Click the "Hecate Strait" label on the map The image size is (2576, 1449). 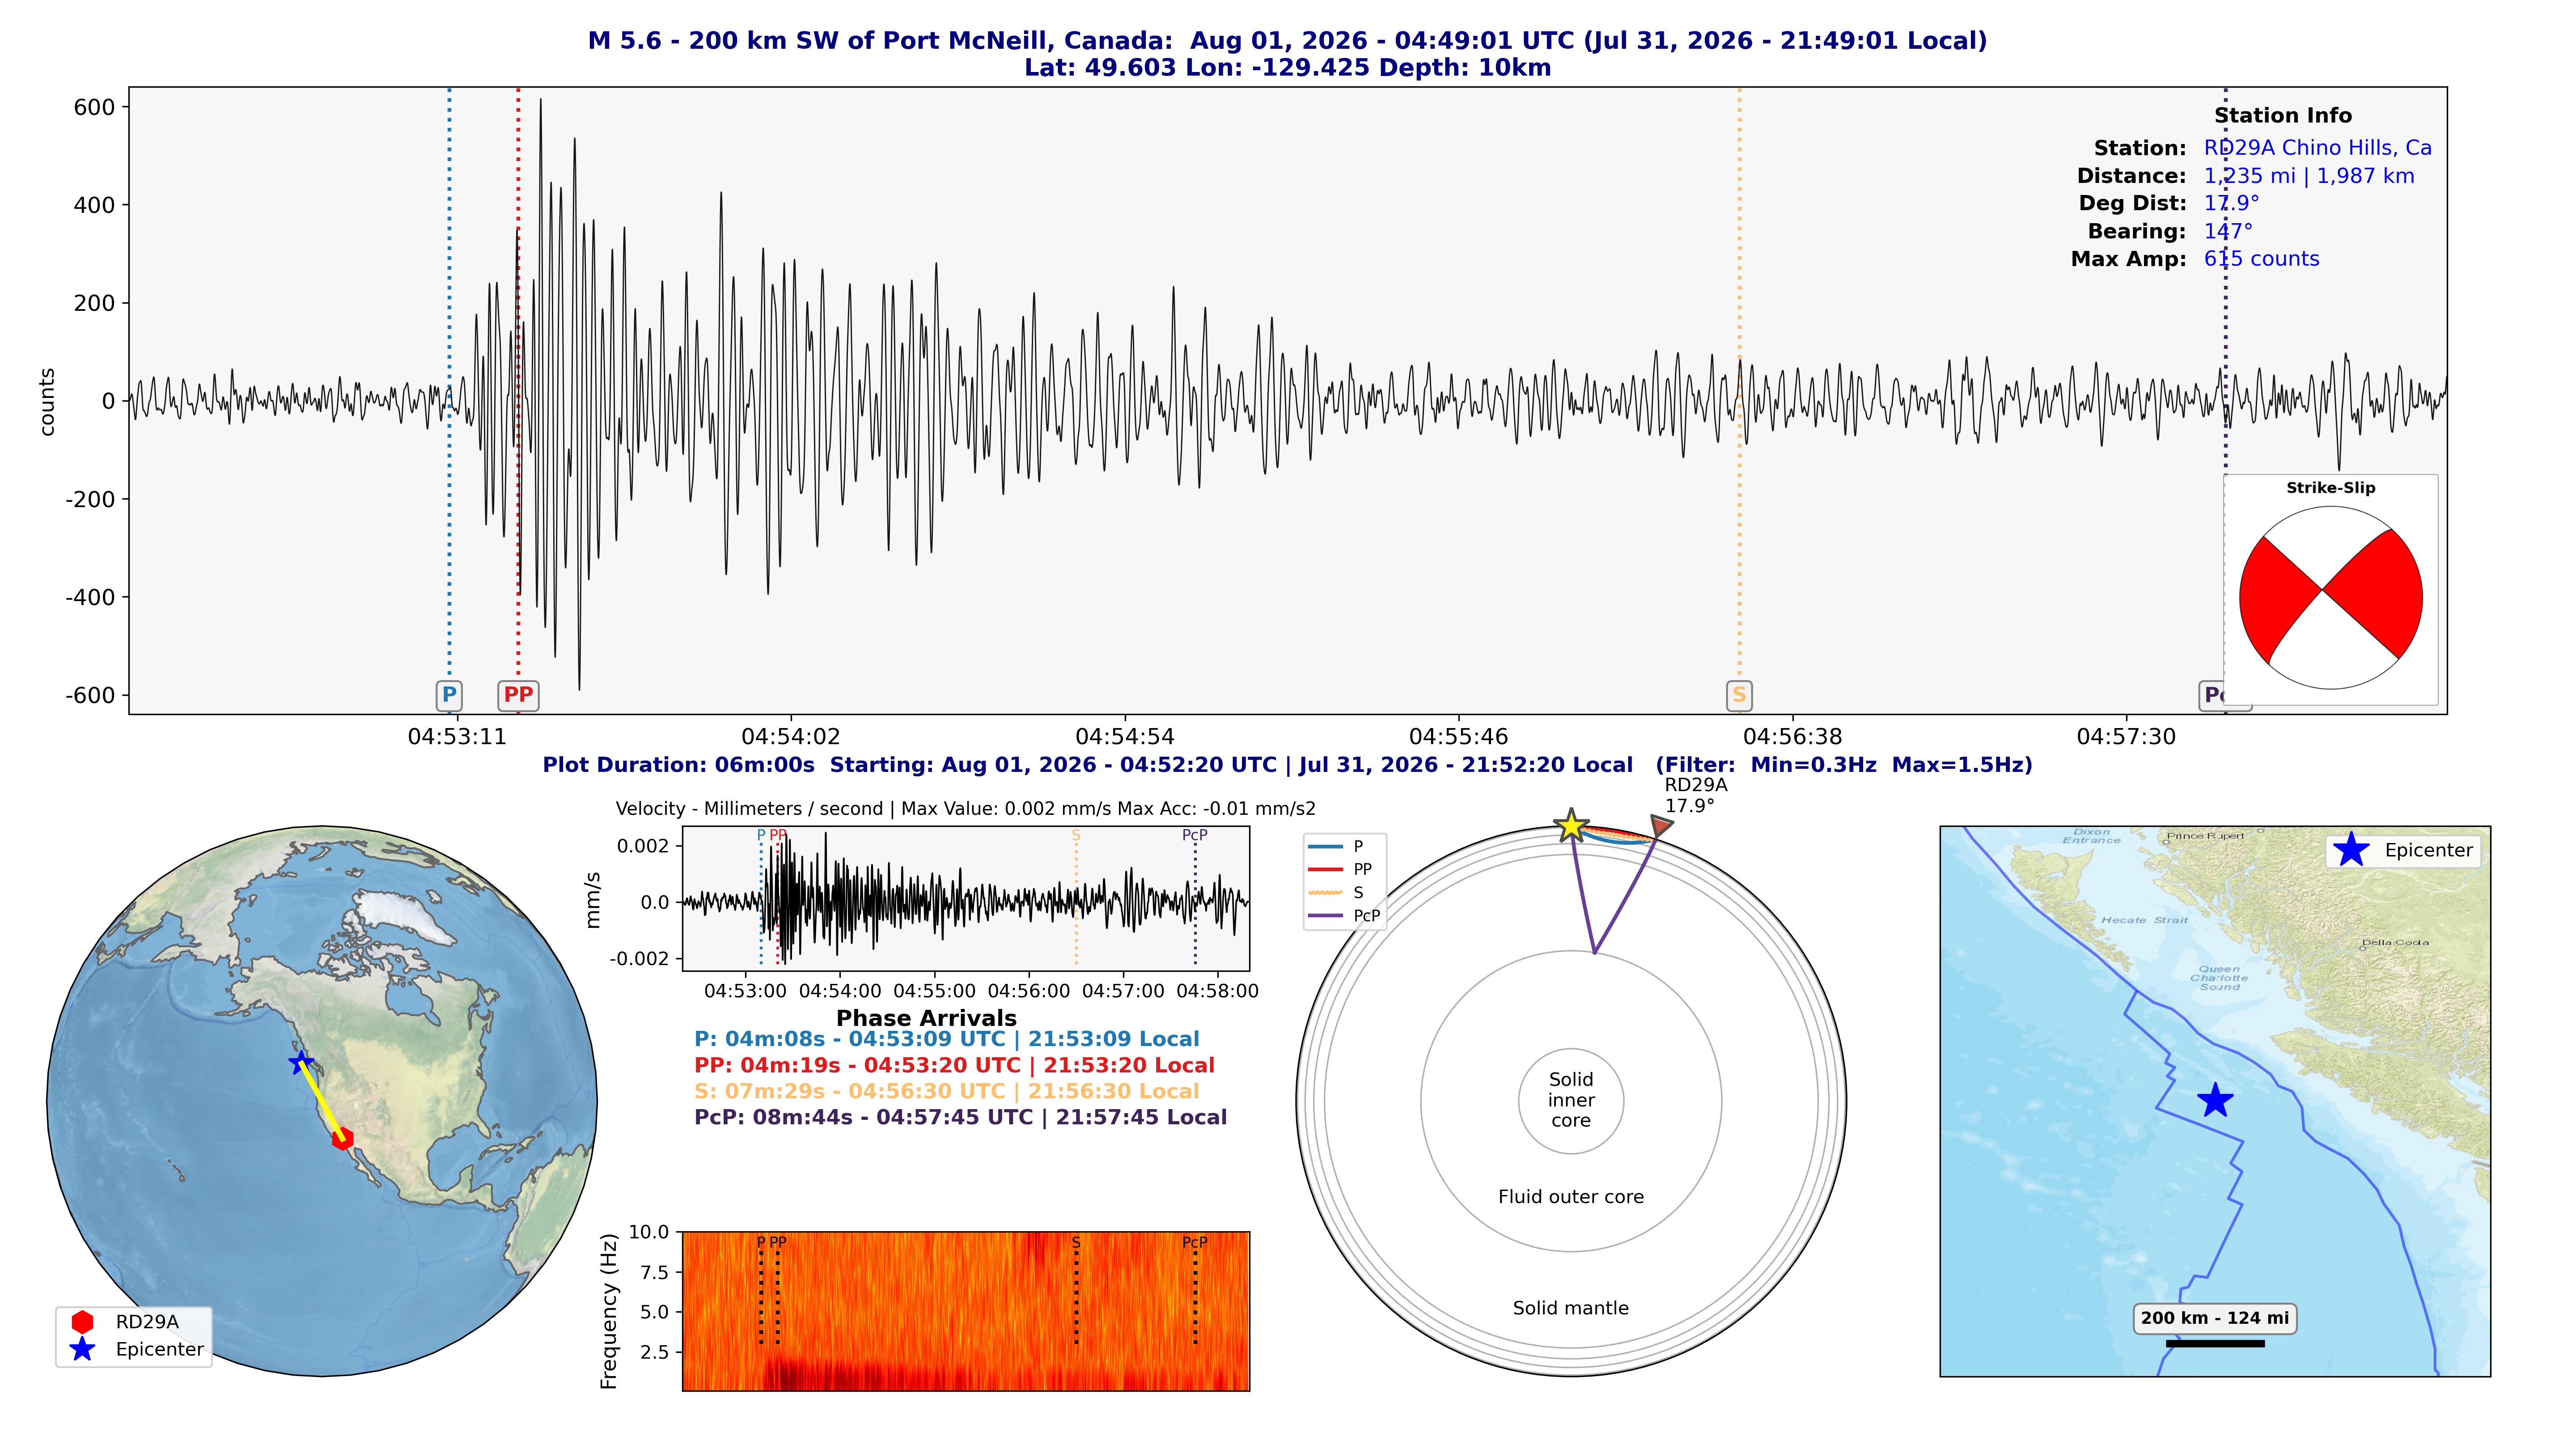click(x=2145, y=920)
